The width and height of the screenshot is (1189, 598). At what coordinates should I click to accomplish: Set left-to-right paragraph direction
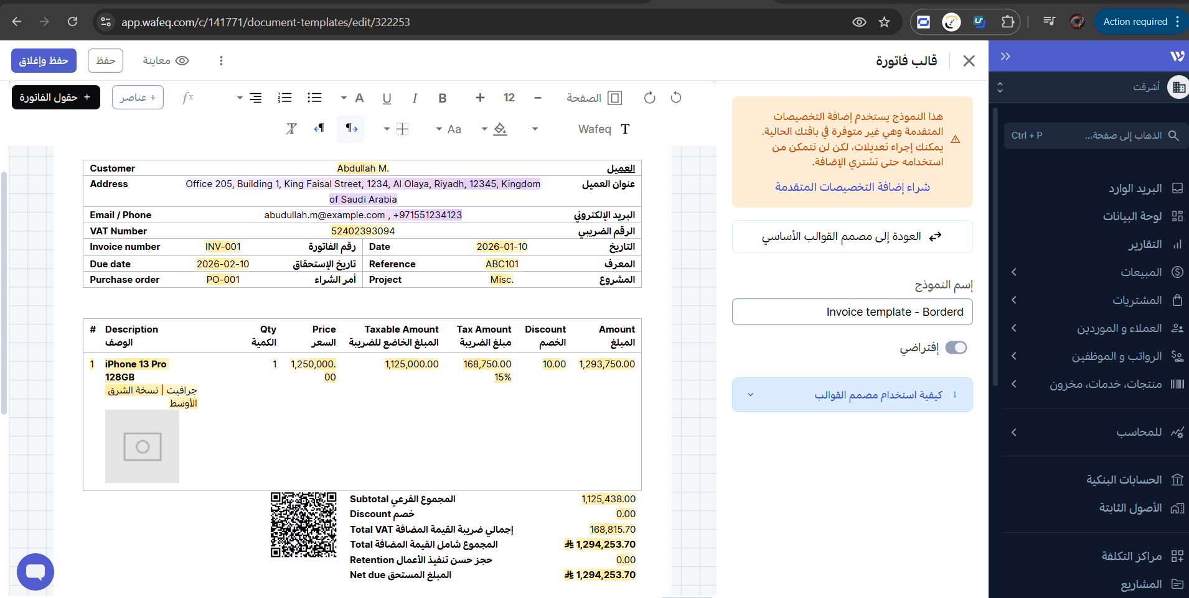351,128
